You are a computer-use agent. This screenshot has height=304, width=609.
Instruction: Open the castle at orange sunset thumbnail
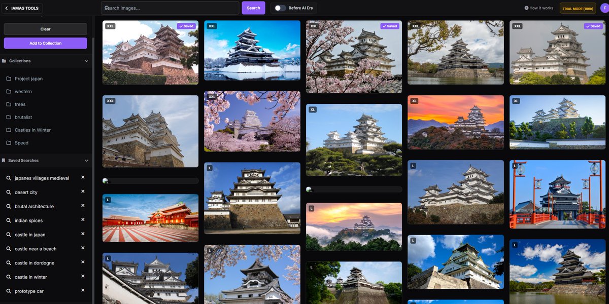456,122
